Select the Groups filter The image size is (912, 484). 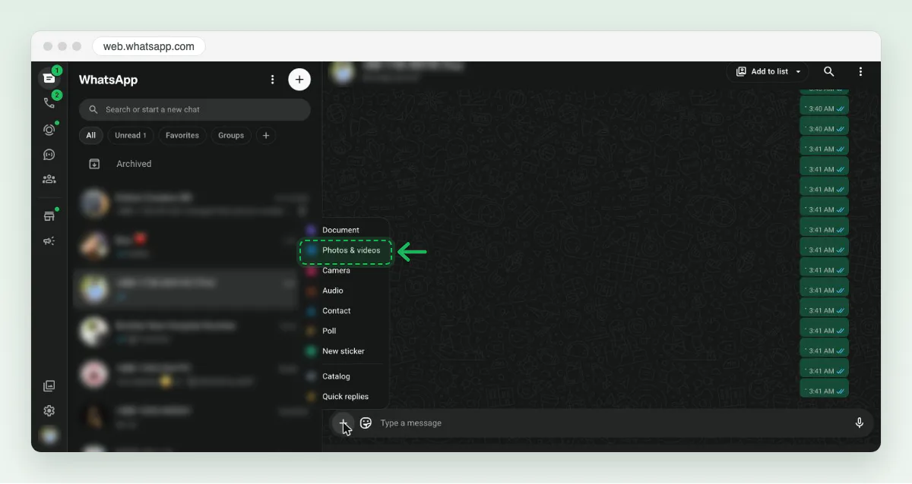pos(231,136)
